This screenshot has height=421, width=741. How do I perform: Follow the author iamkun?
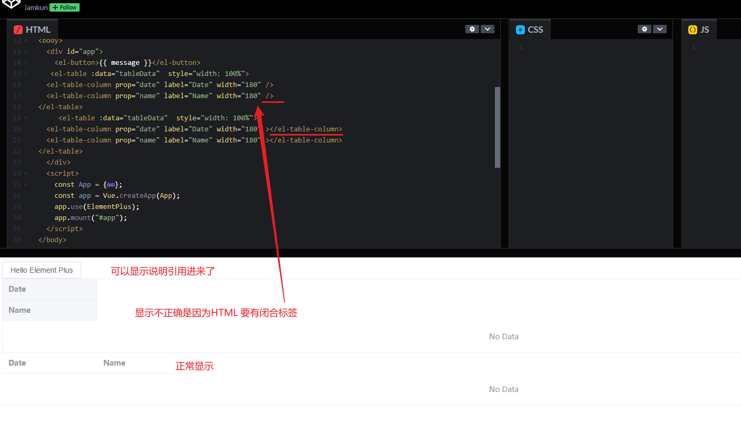(x=64, y=7)
